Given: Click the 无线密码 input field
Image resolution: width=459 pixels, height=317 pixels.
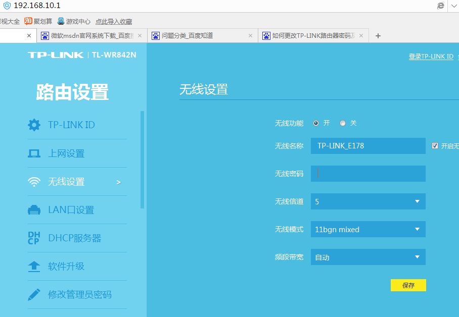Looking at the screenshot, I should (x=368, y=174).
